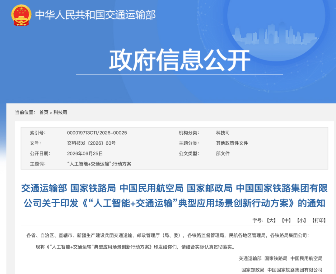Set font size to 小
This screenshot has width=336, height=274.
(x=301, y=220)
